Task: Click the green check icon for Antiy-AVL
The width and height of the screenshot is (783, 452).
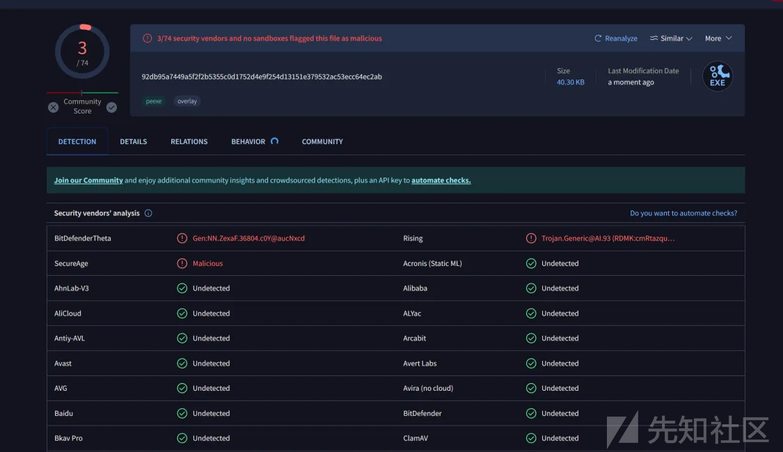Action: tap(182, 338)
